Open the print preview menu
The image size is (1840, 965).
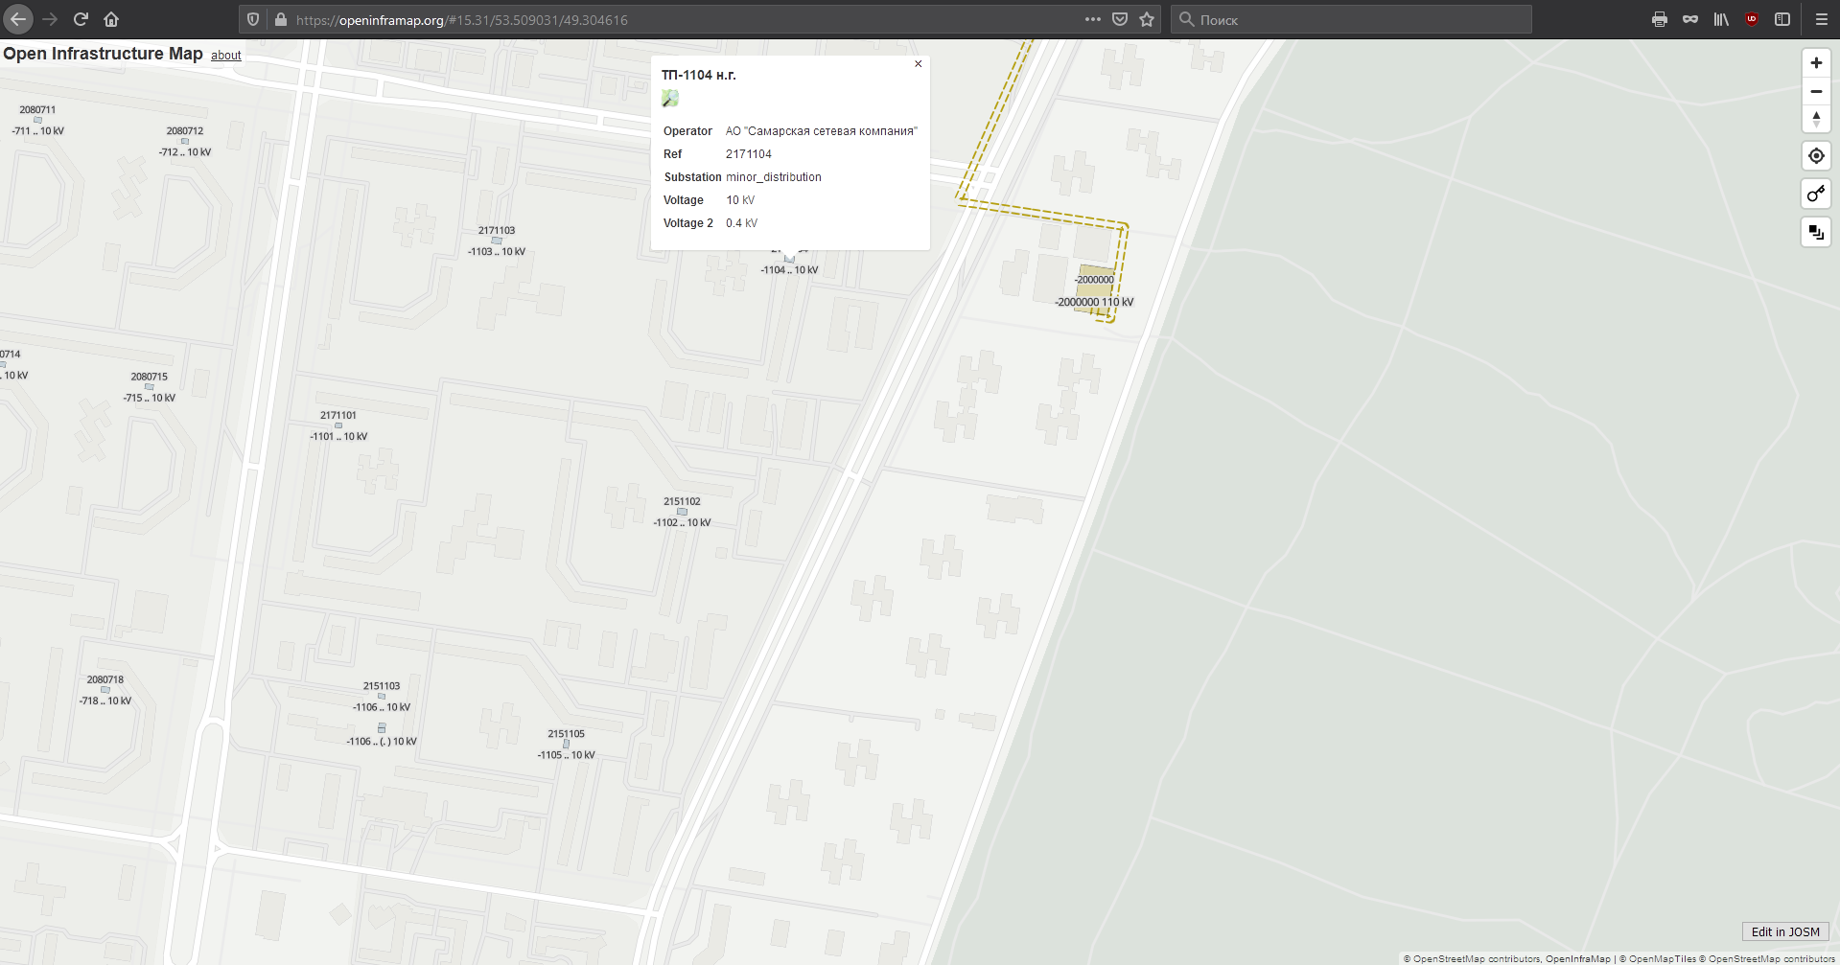(x=1659, y=18)
